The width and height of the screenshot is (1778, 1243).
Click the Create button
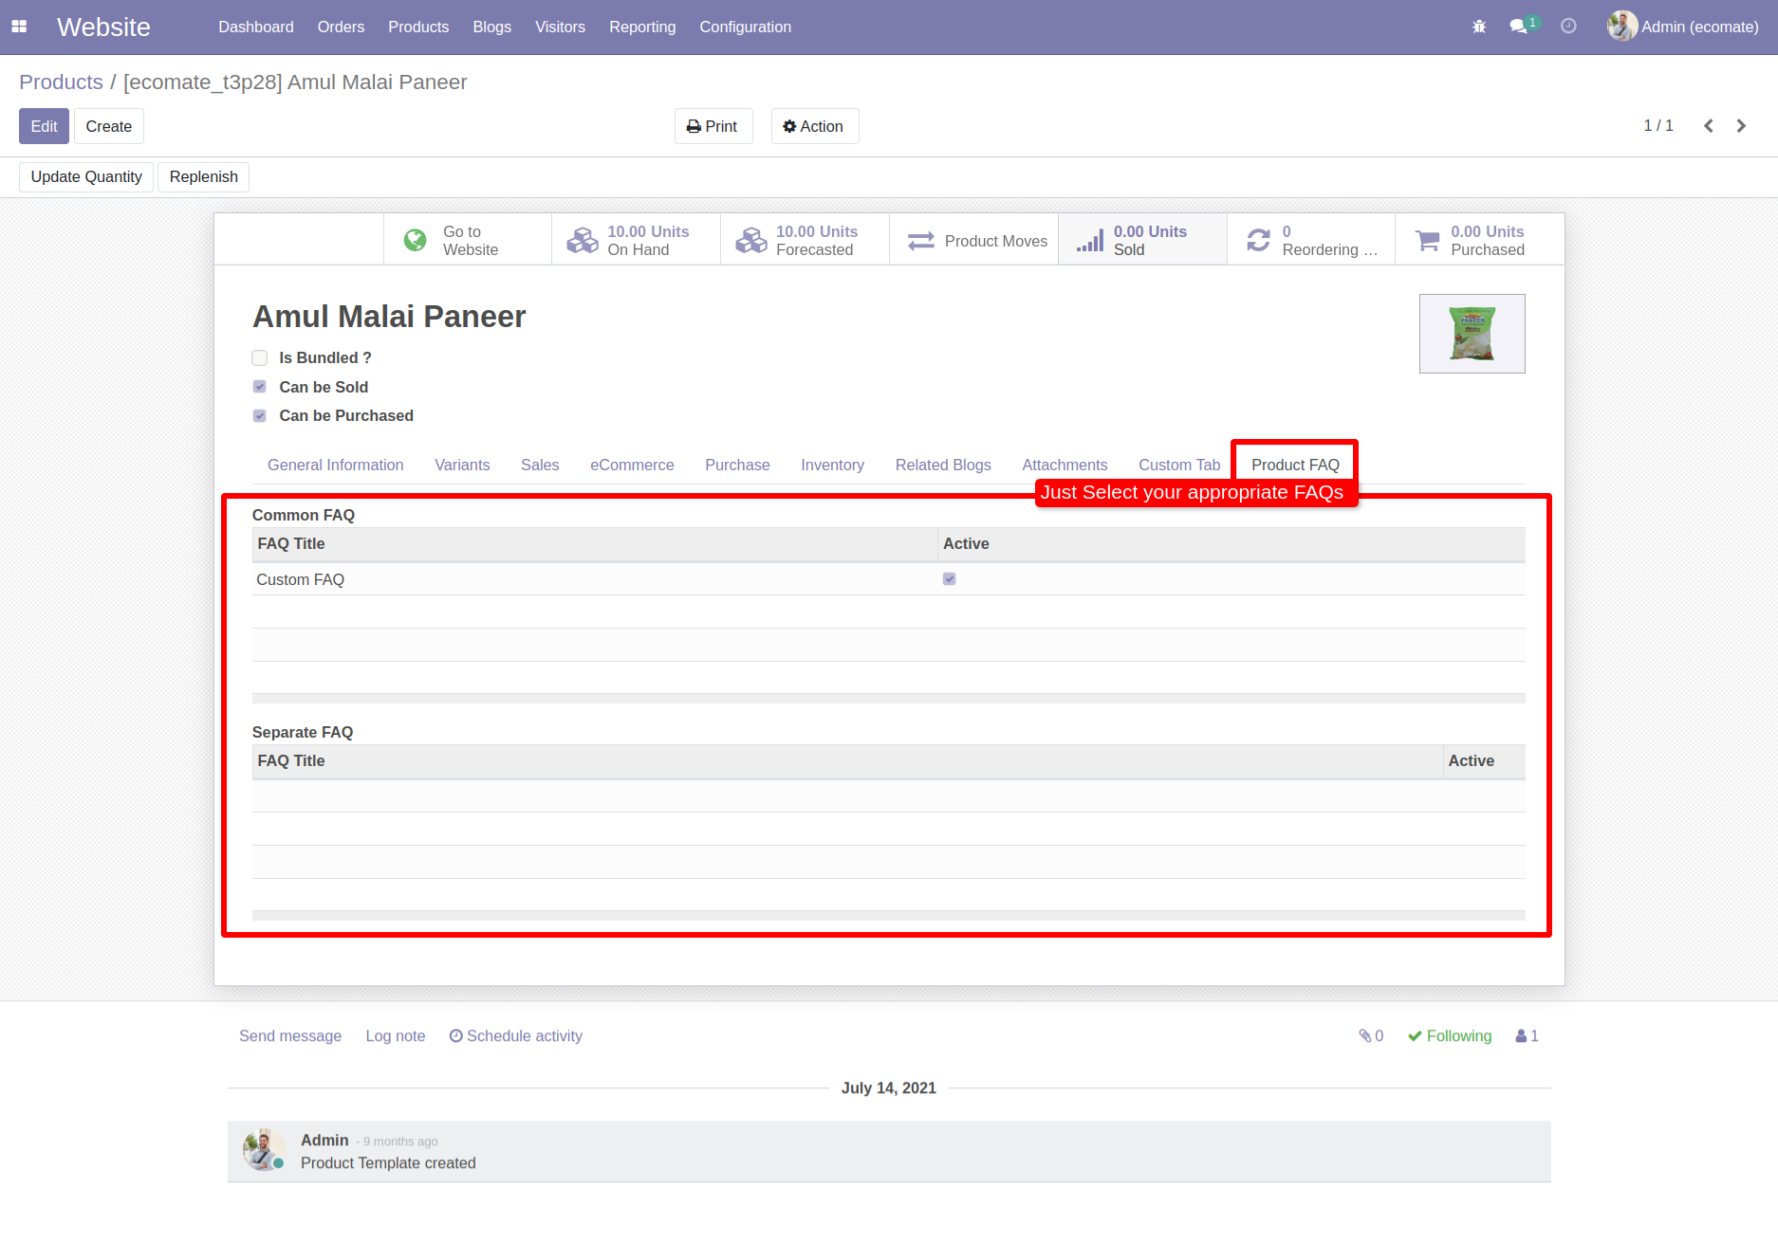[x=108, y=126]
